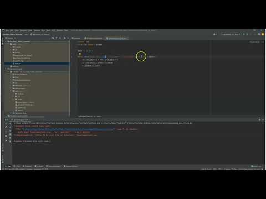Open the Event Log in status bar

pos(256,166)
